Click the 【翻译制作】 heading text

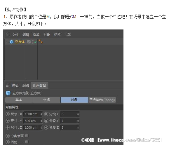15,10
